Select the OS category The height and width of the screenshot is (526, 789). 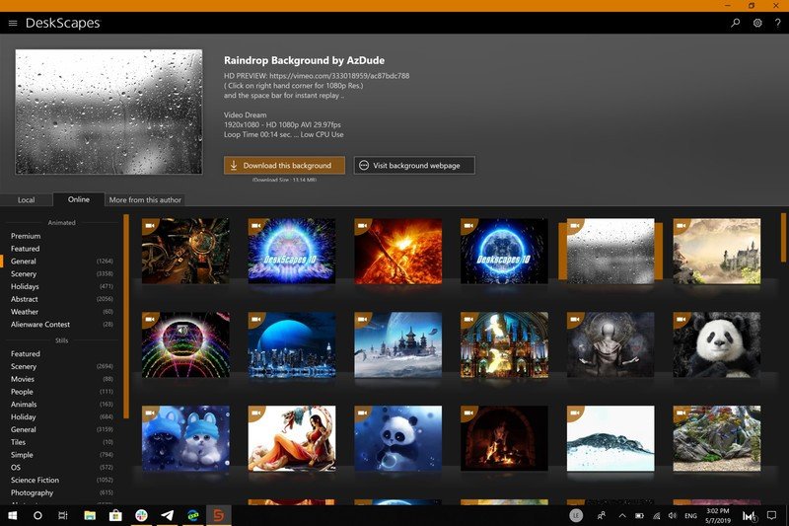coord(61,467)
